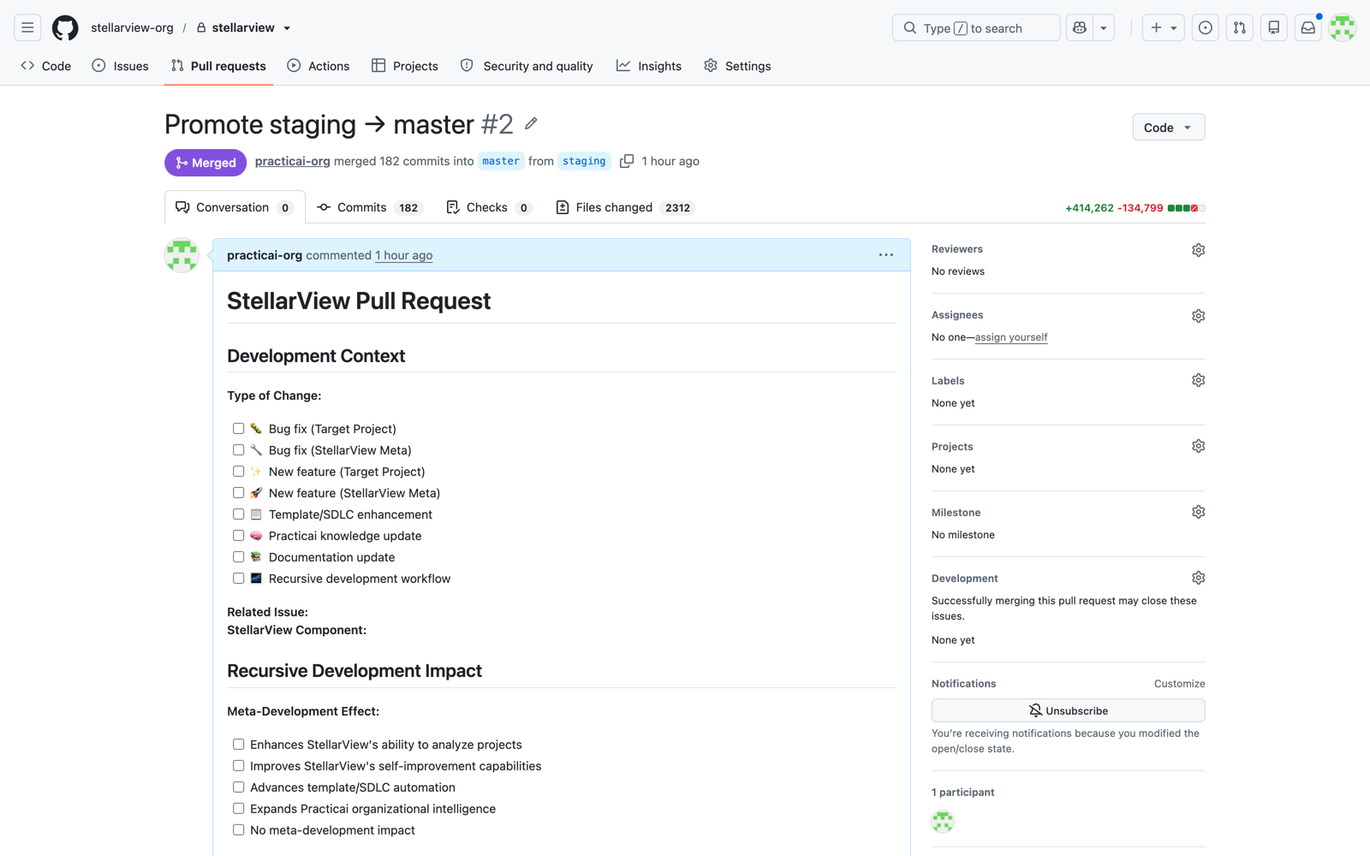Screen dimensions: 1370x856
Task: Click the purple Merged status badge
Action: tap(205, 163)
